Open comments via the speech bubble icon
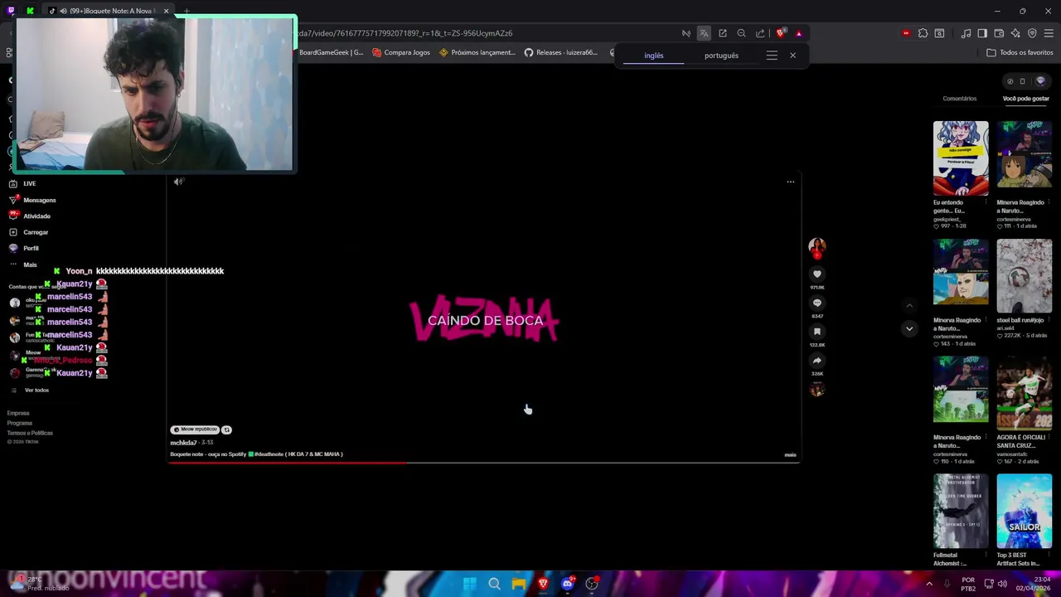Viewport: 1061px width, 597px height. coord(816,303)
